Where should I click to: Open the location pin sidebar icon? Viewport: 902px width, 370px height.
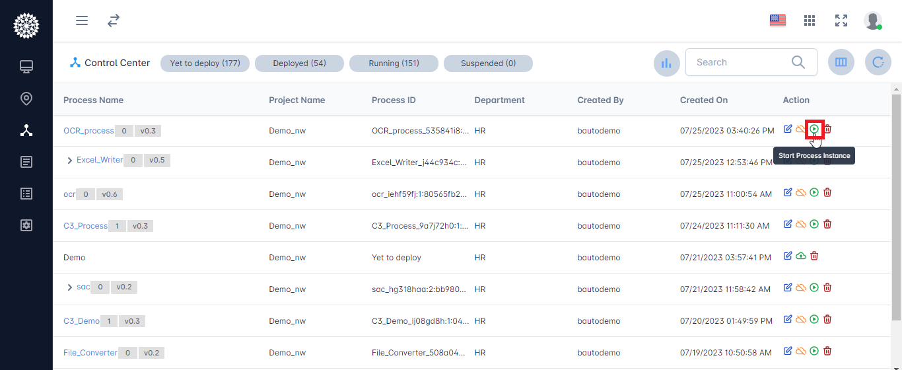click(26, 98)
